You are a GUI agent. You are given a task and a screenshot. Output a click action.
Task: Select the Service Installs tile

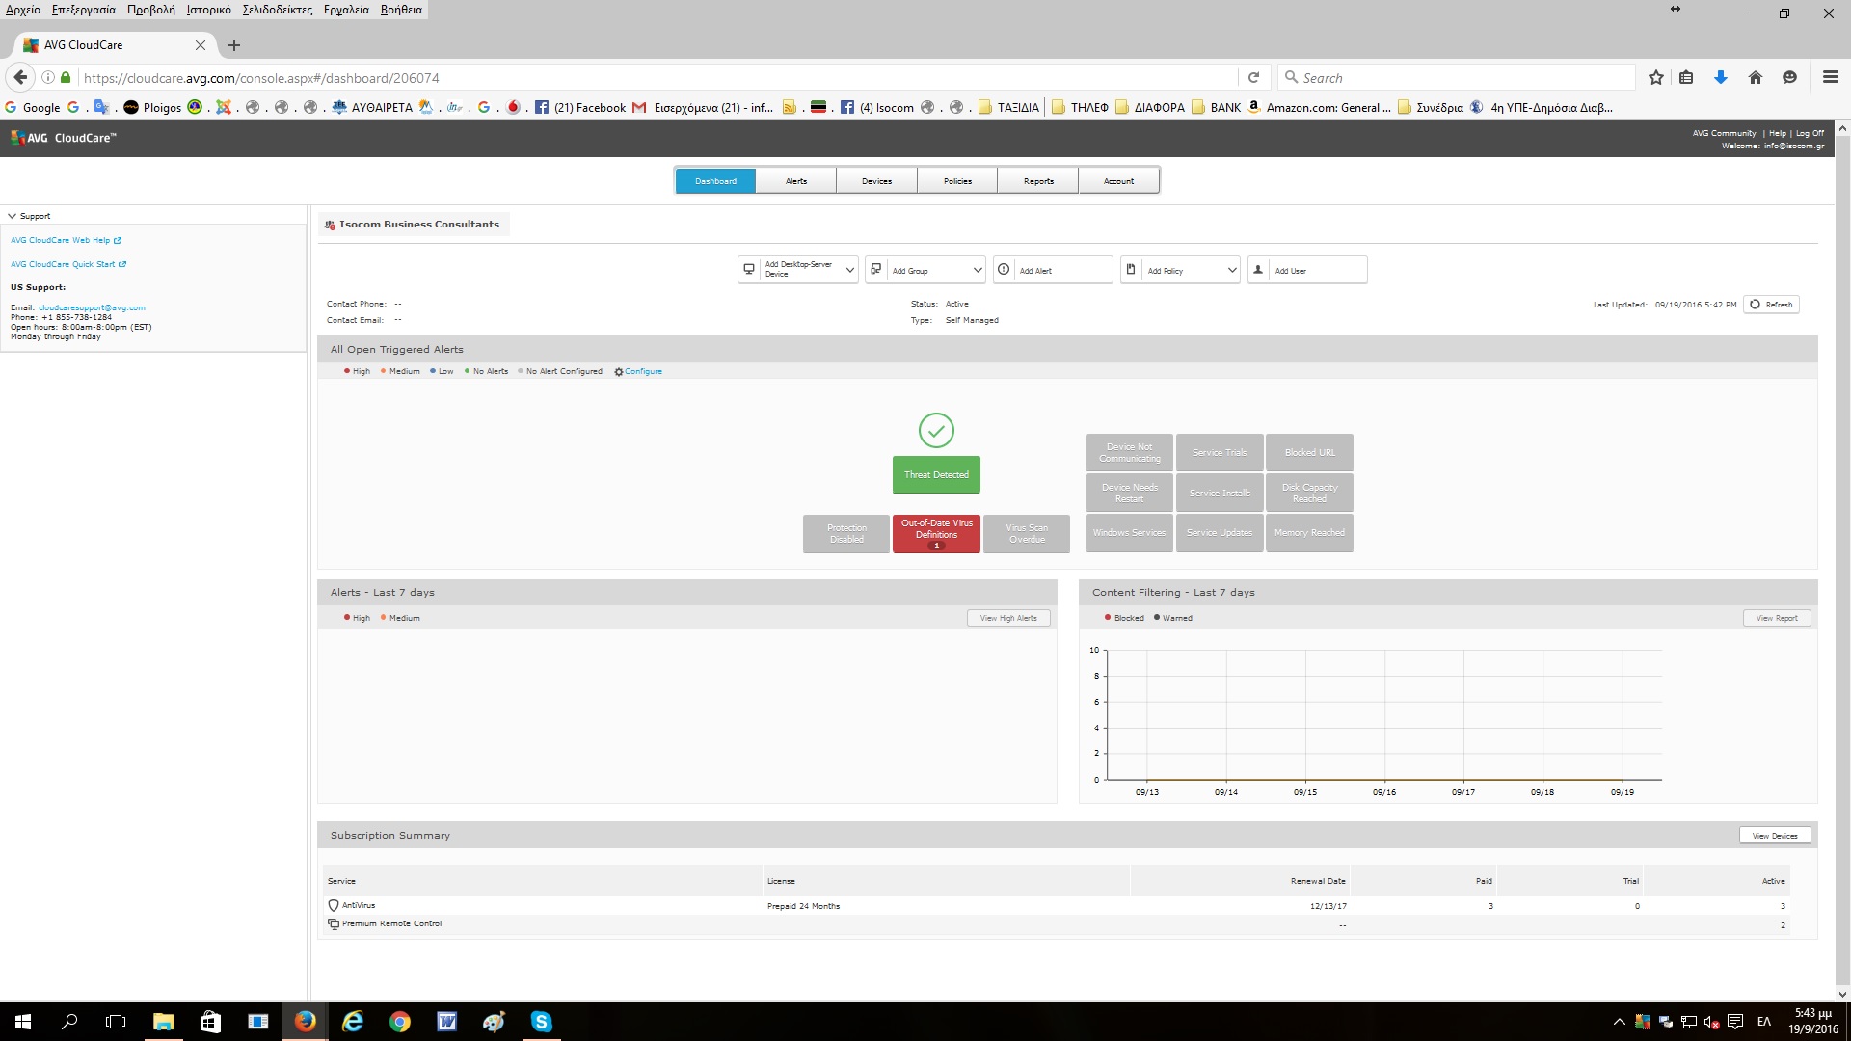(1220, 493)
